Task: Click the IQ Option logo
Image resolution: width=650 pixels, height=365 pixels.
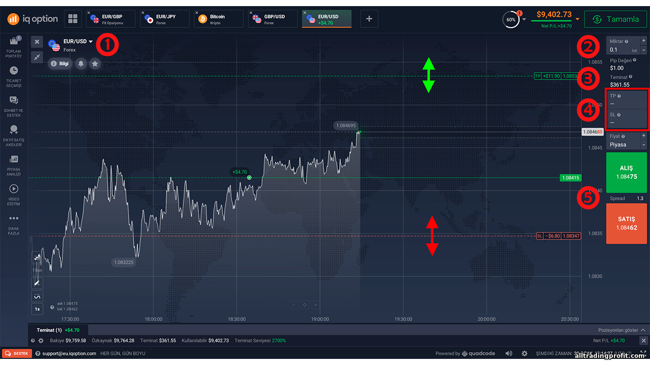Action: (32, 19)
